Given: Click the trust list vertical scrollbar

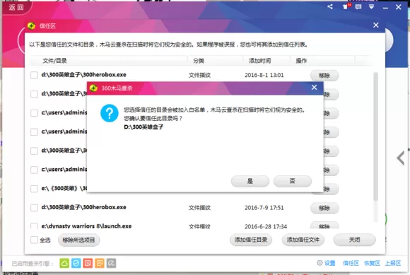Looking at the screenshot, I should tap(375, 136).
